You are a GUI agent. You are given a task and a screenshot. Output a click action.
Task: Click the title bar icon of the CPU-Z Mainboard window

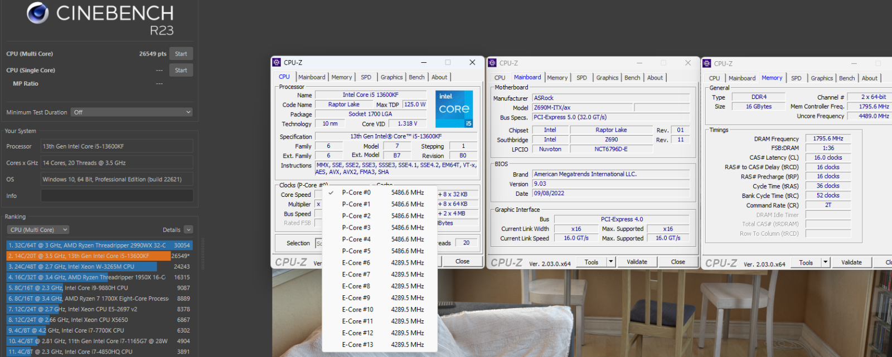click(x=492, y=63)
